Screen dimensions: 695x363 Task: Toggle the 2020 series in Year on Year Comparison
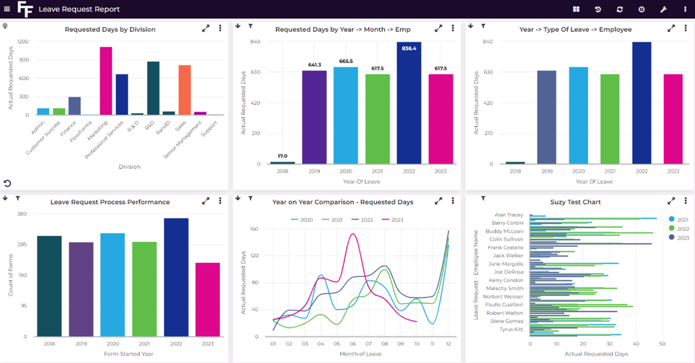pyautogui.click(x=306, y=220)
